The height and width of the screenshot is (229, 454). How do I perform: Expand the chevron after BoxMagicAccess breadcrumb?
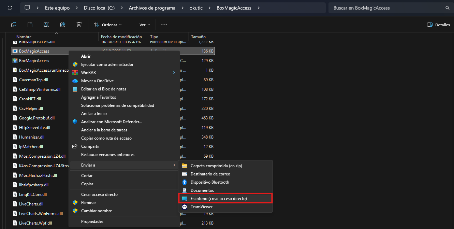259,8
